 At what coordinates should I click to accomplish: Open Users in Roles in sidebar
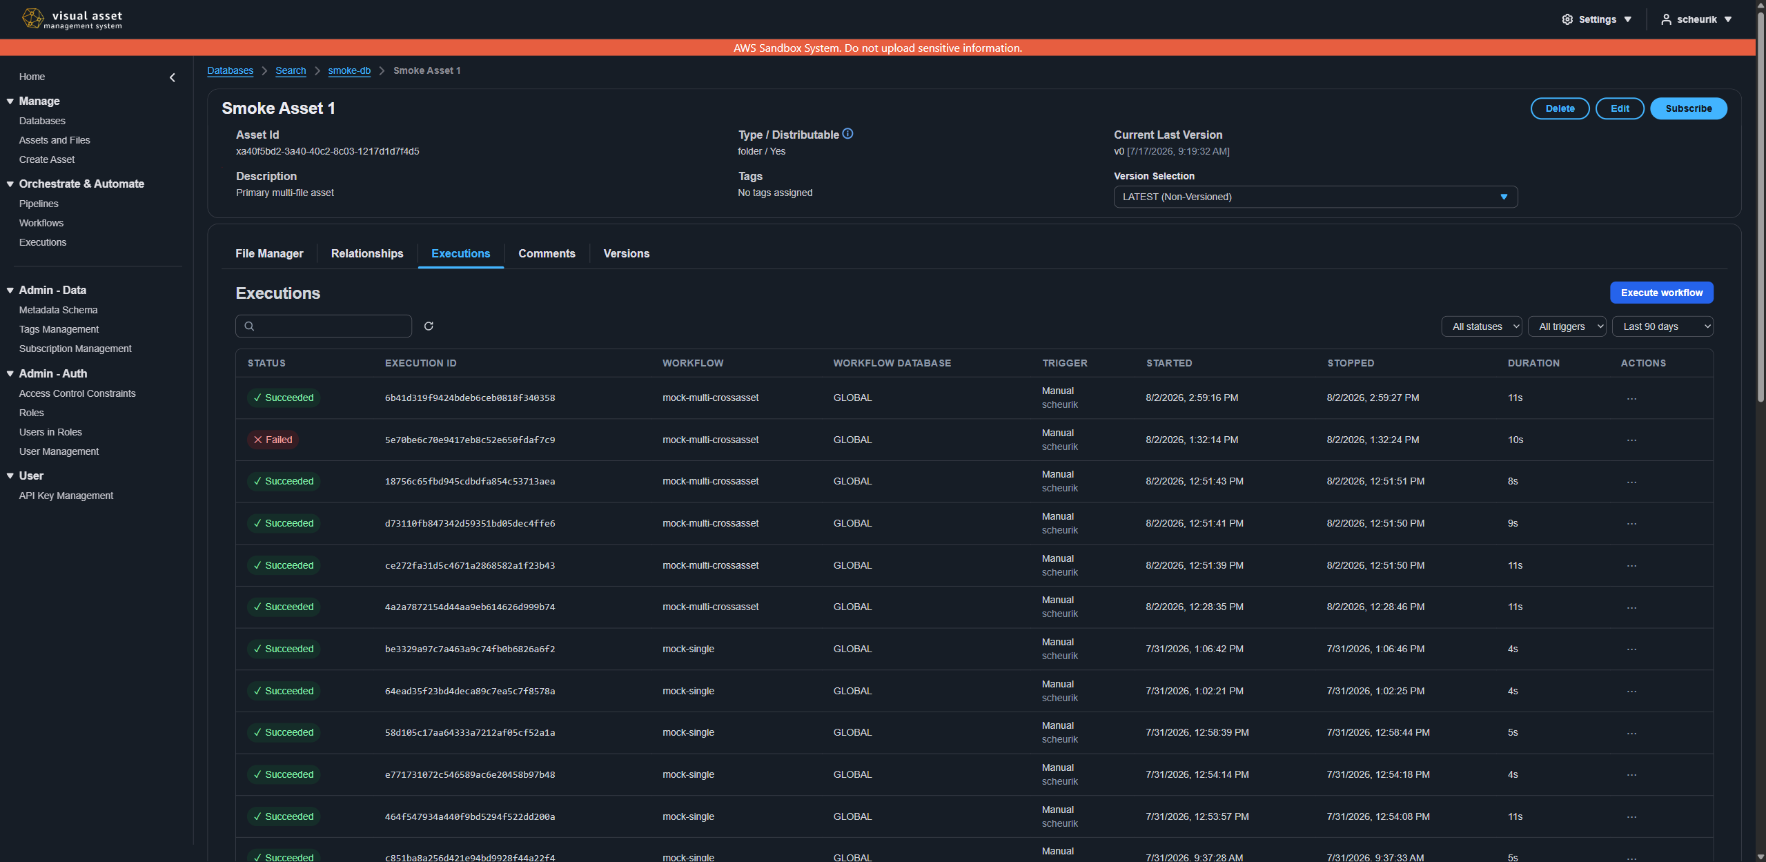tap(50, 432)
